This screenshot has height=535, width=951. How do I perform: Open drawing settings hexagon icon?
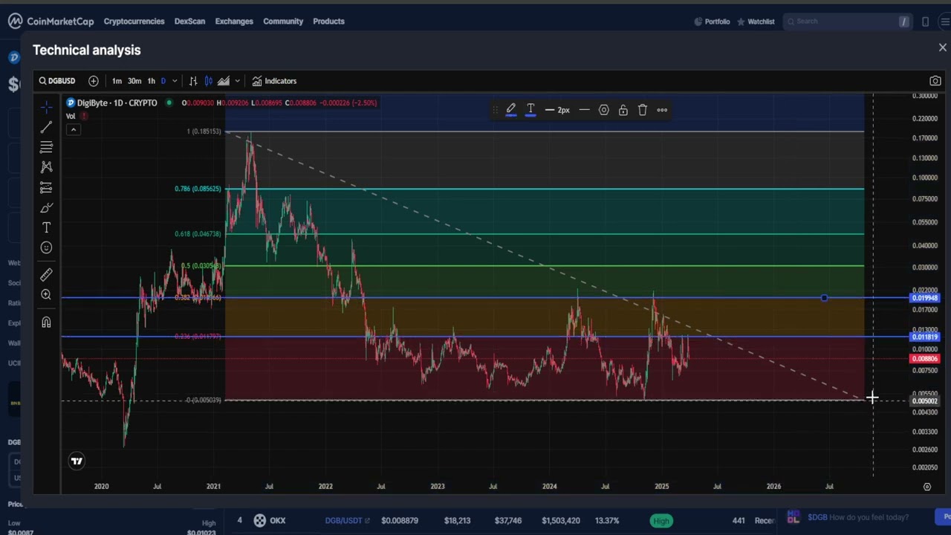(604, 110)
